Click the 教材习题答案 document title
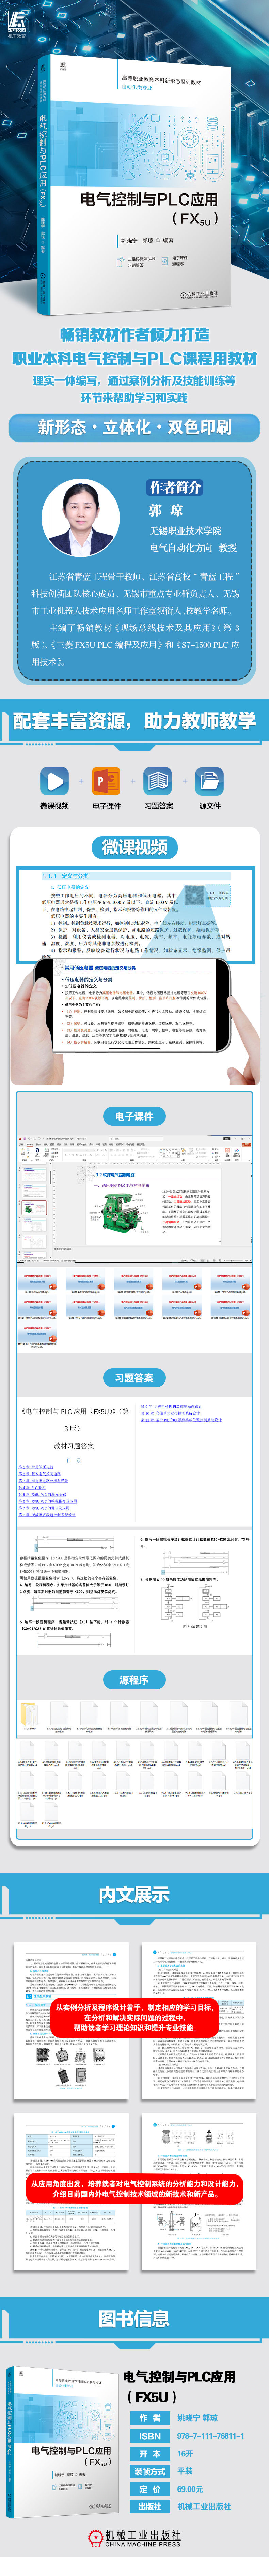Viewport: 269px width, 2557px height. tap(75, 1446)
